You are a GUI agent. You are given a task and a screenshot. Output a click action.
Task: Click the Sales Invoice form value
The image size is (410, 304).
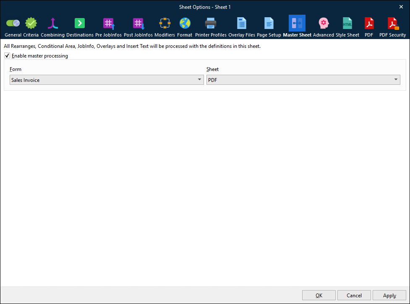click(107, 80)
